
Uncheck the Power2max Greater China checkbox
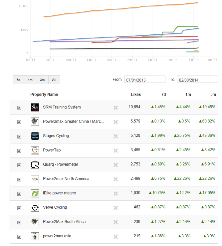tap(19, 122)
